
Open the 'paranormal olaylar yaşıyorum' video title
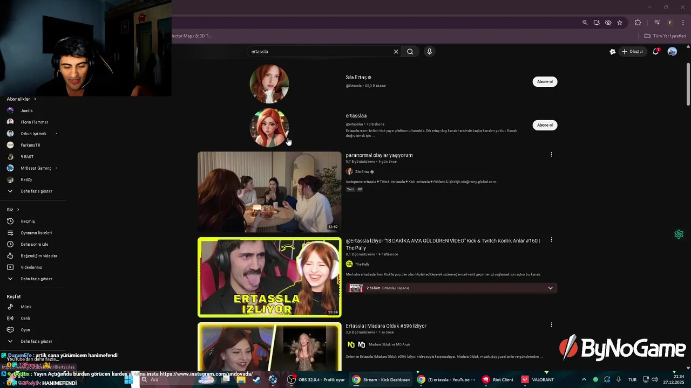click(379, 155)
